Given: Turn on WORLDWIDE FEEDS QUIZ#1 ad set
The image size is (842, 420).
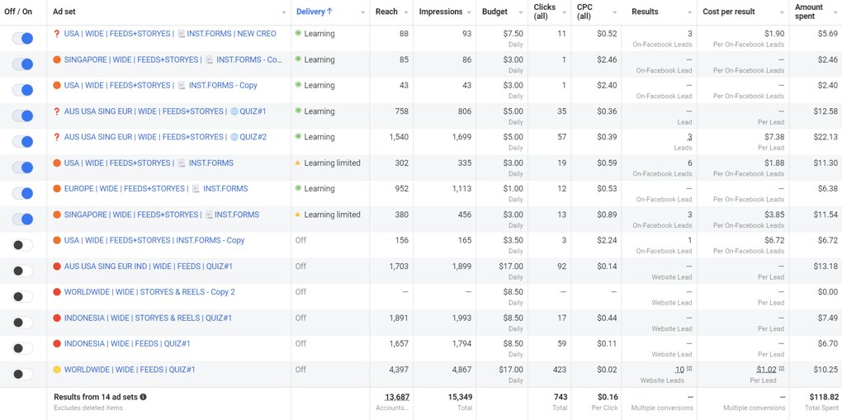Looking at the screenshot, I should pyautogui.click(x=23, y=374).
